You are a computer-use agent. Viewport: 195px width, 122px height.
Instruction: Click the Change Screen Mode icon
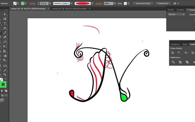click(2, 100)
